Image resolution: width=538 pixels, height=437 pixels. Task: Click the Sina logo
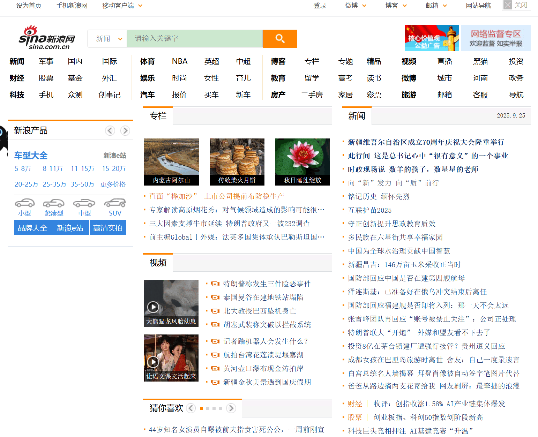coord(47,38)
